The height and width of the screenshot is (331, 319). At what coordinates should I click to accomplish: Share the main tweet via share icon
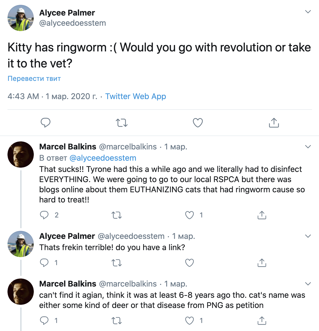click(x=274, y=123)
